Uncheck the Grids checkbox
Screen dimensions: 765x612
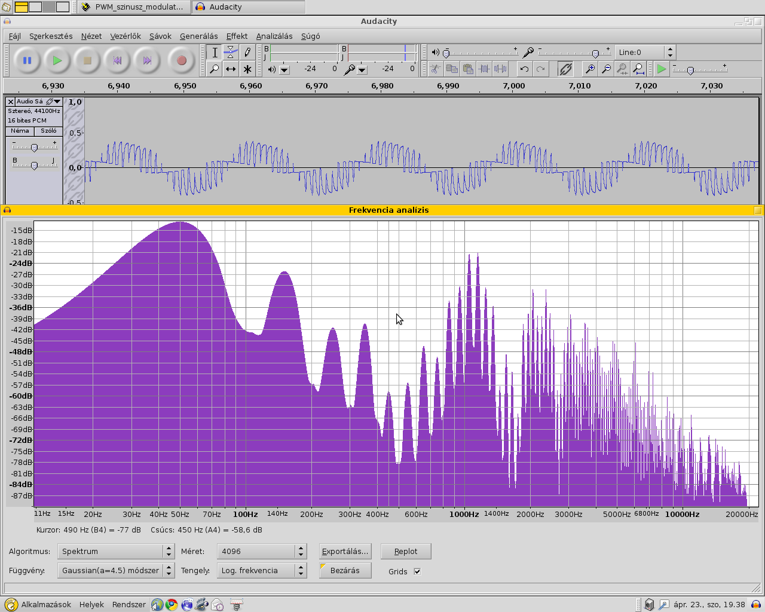(417, 571)
